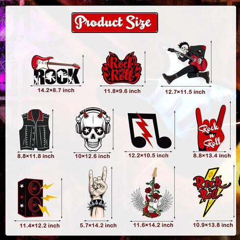Select the ROCK guitar text cutout
240x240 pixels.
pyautogui.click(x=56, y=70)
